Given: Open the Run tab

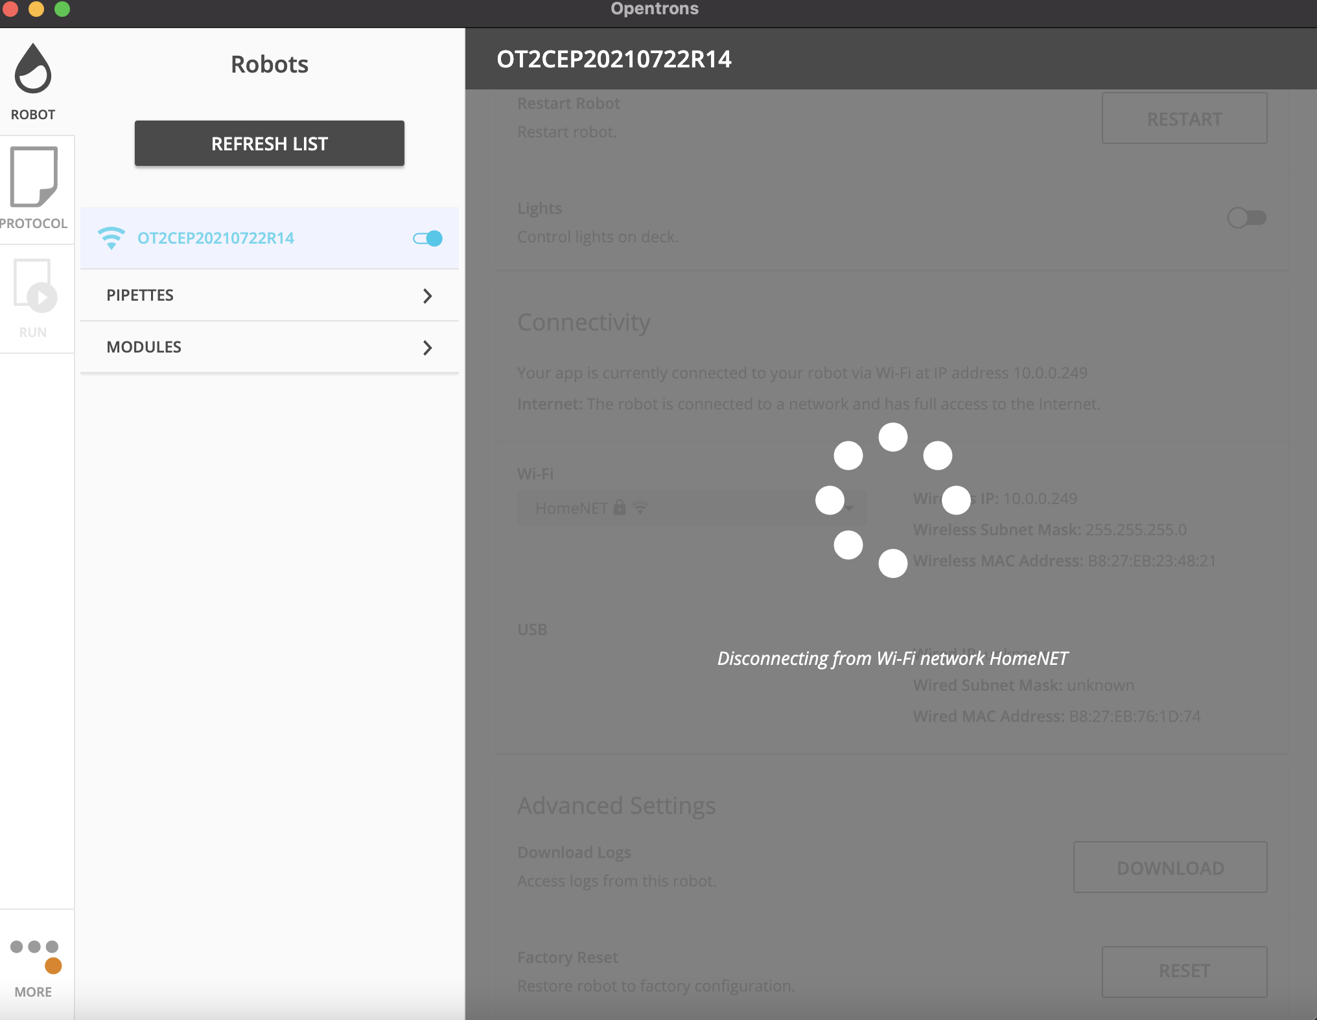Looking at the screenshot, I should click(34, 299).
